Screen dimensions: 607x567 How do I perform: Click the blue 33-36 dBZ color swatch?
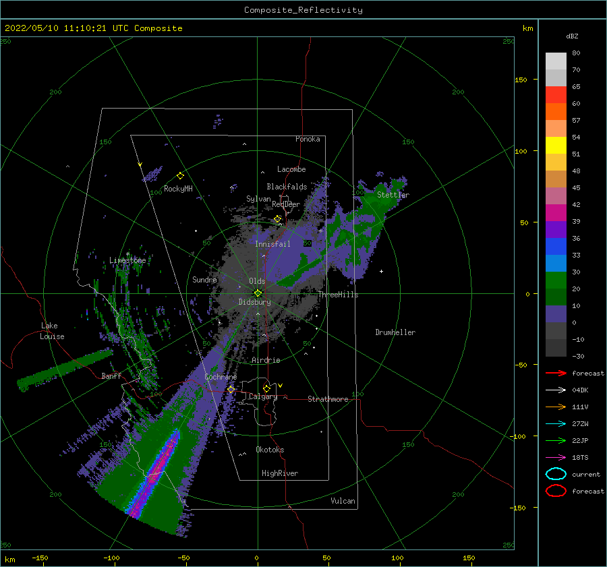[x=556, y=247]
